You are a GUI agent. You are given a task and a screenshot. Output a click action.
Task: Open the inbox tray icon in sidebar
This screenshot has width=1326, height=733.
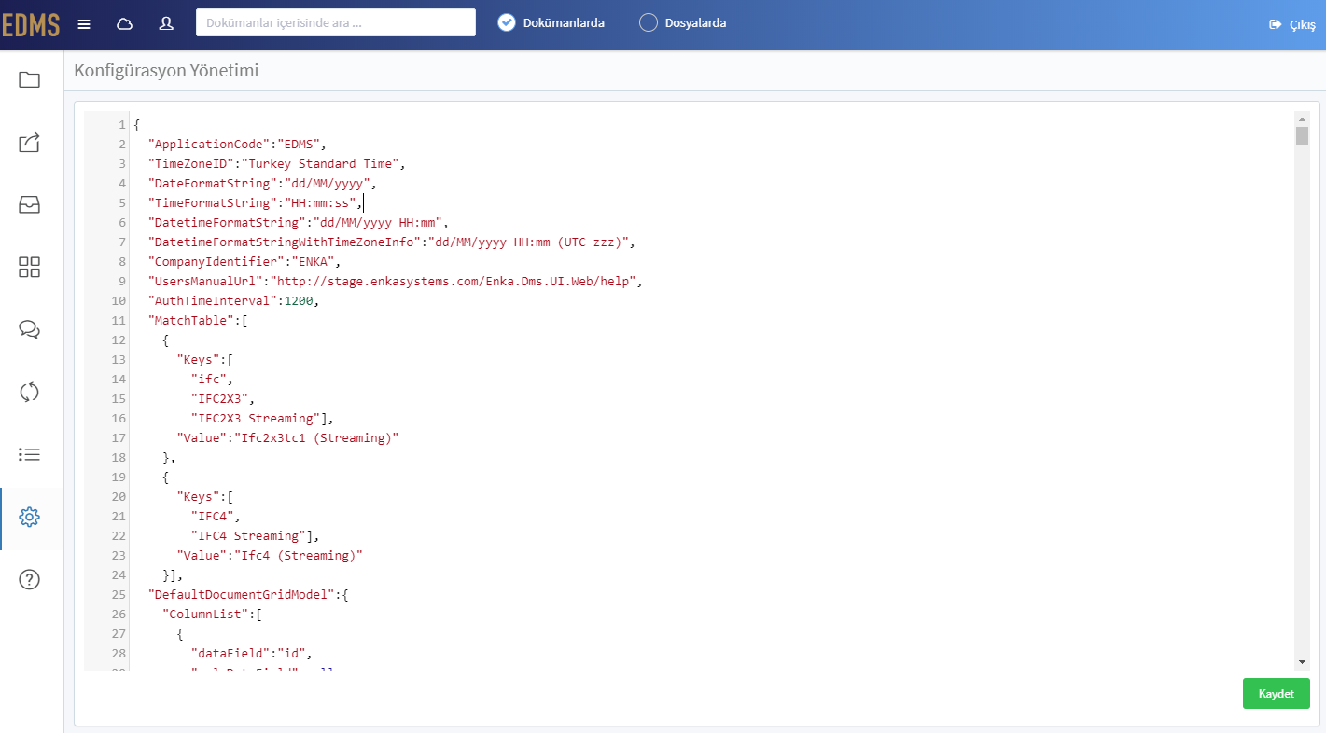pos(29,205)
